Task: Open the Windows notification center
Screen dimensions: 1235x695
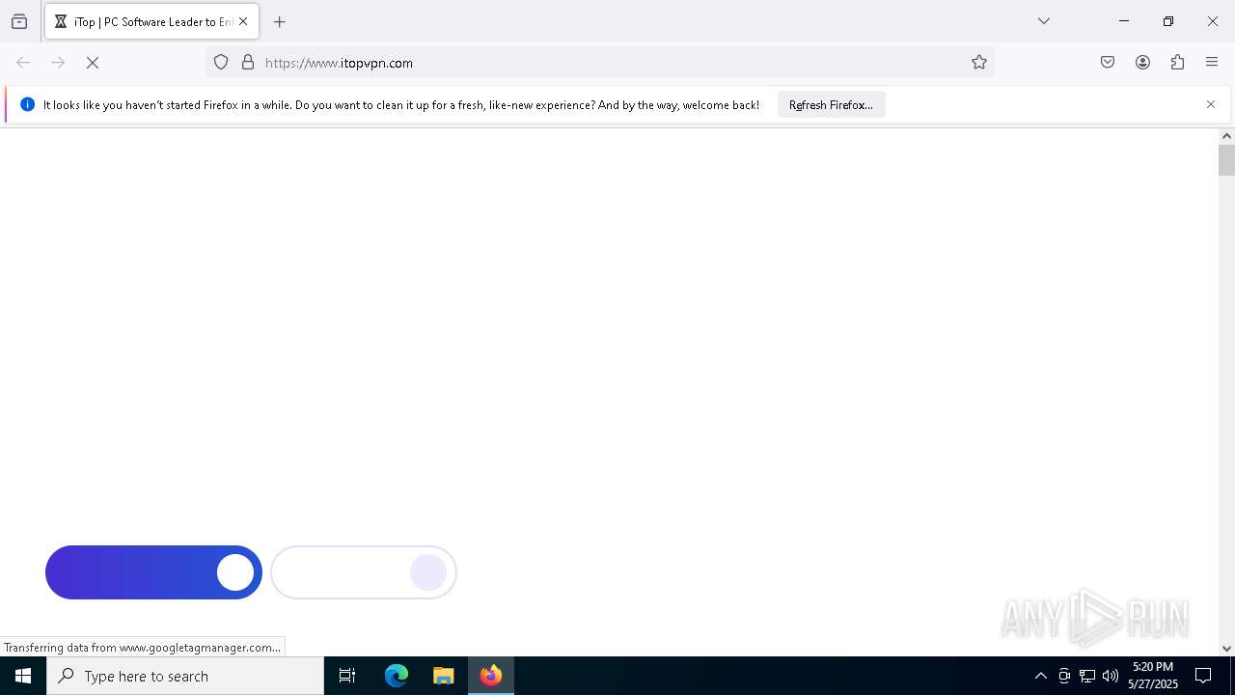Action: pyautogui.click(x=1203, y=676)
